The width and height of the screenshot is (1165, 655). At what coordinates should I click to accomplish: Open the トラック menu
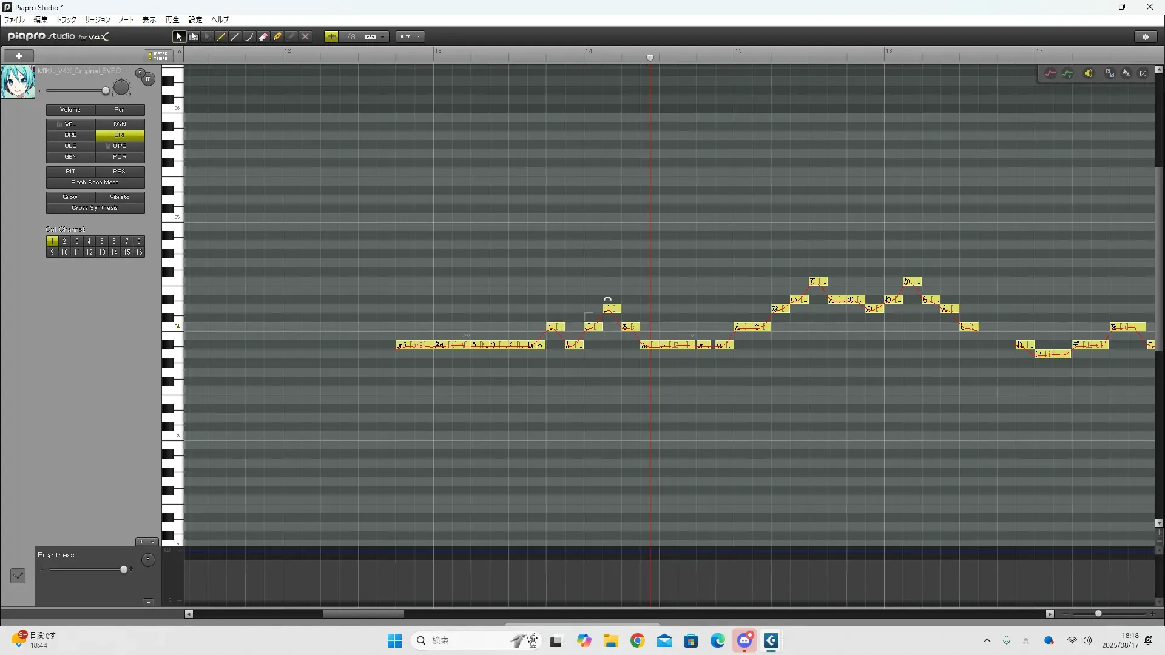pos(66,20)
